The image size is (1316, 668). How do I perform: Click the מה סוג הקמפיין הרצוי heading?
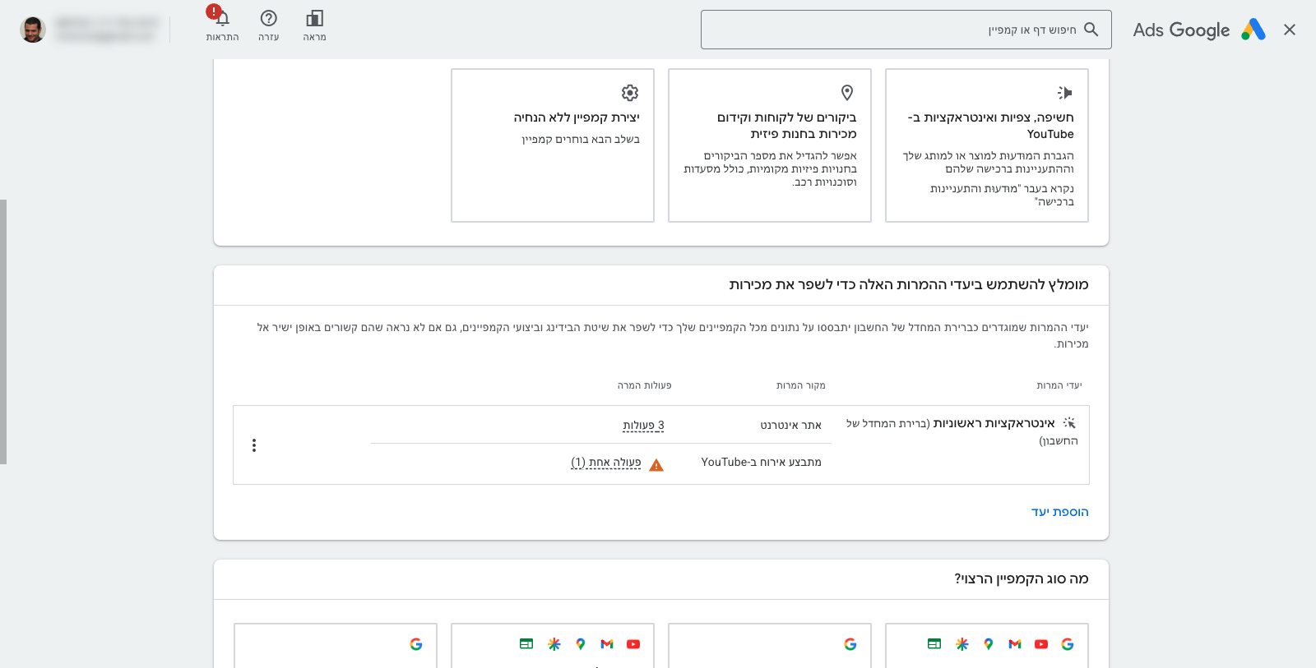click(x=1022, y=578)
